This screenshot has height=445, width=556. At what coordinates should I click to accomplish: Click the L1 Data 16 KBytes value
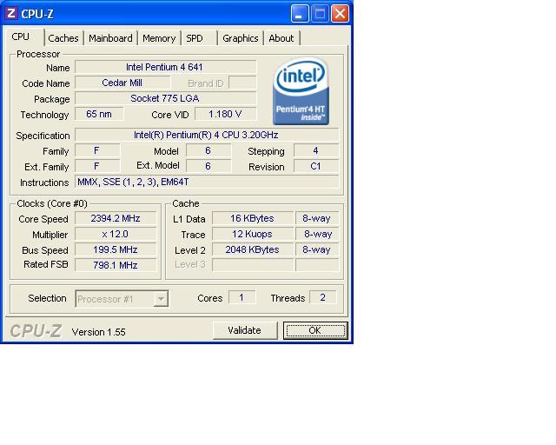click(253, 218)
